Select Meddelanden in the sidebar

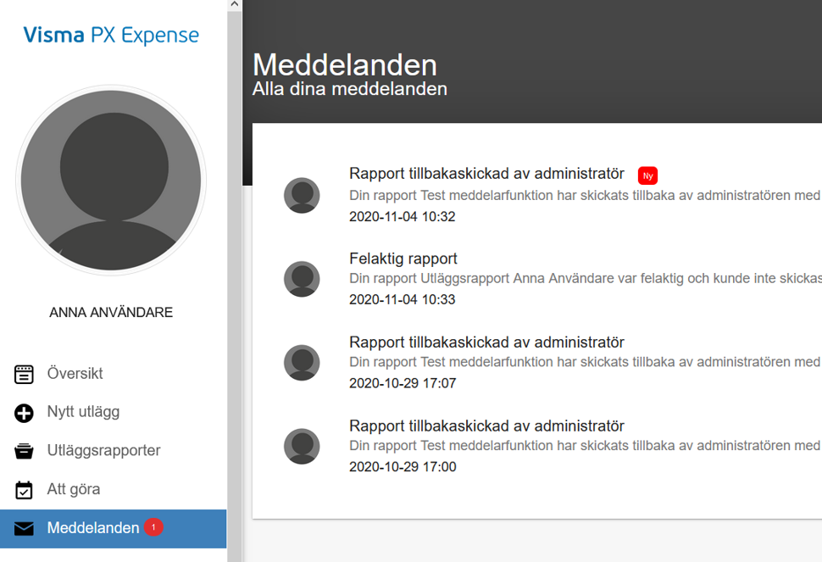click(x=114, y=528)
